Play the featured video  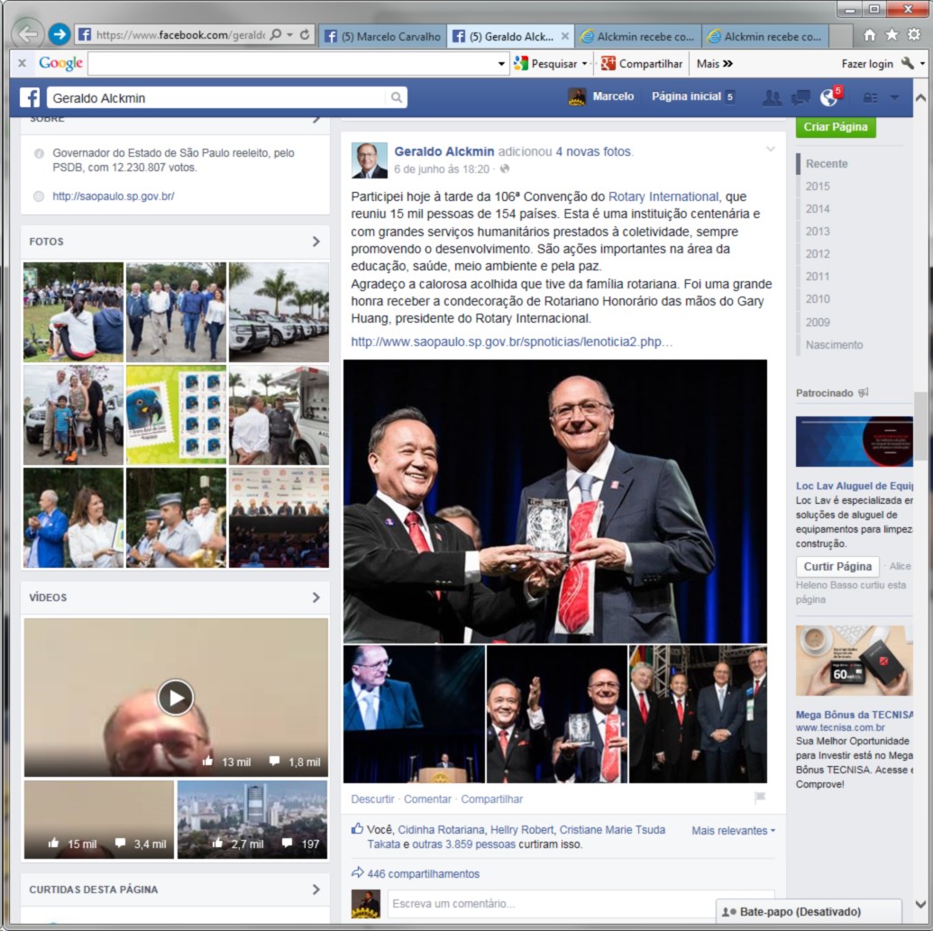pyautogui.click(x=176, y=697)
